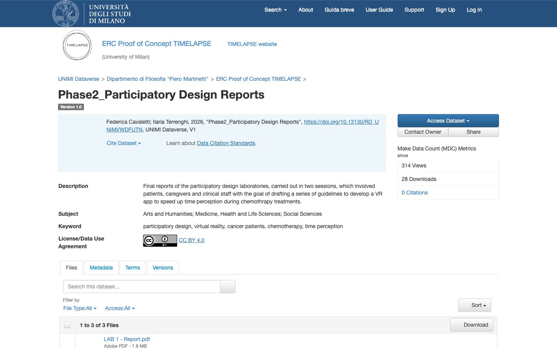The image size is (557, 348).
Task: Click the University of Milan seal logo
Action: [66, 14]
